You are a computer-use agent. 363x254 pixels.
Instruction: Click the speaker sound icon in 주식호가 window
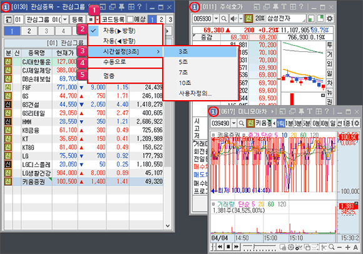tap(233, 19)
